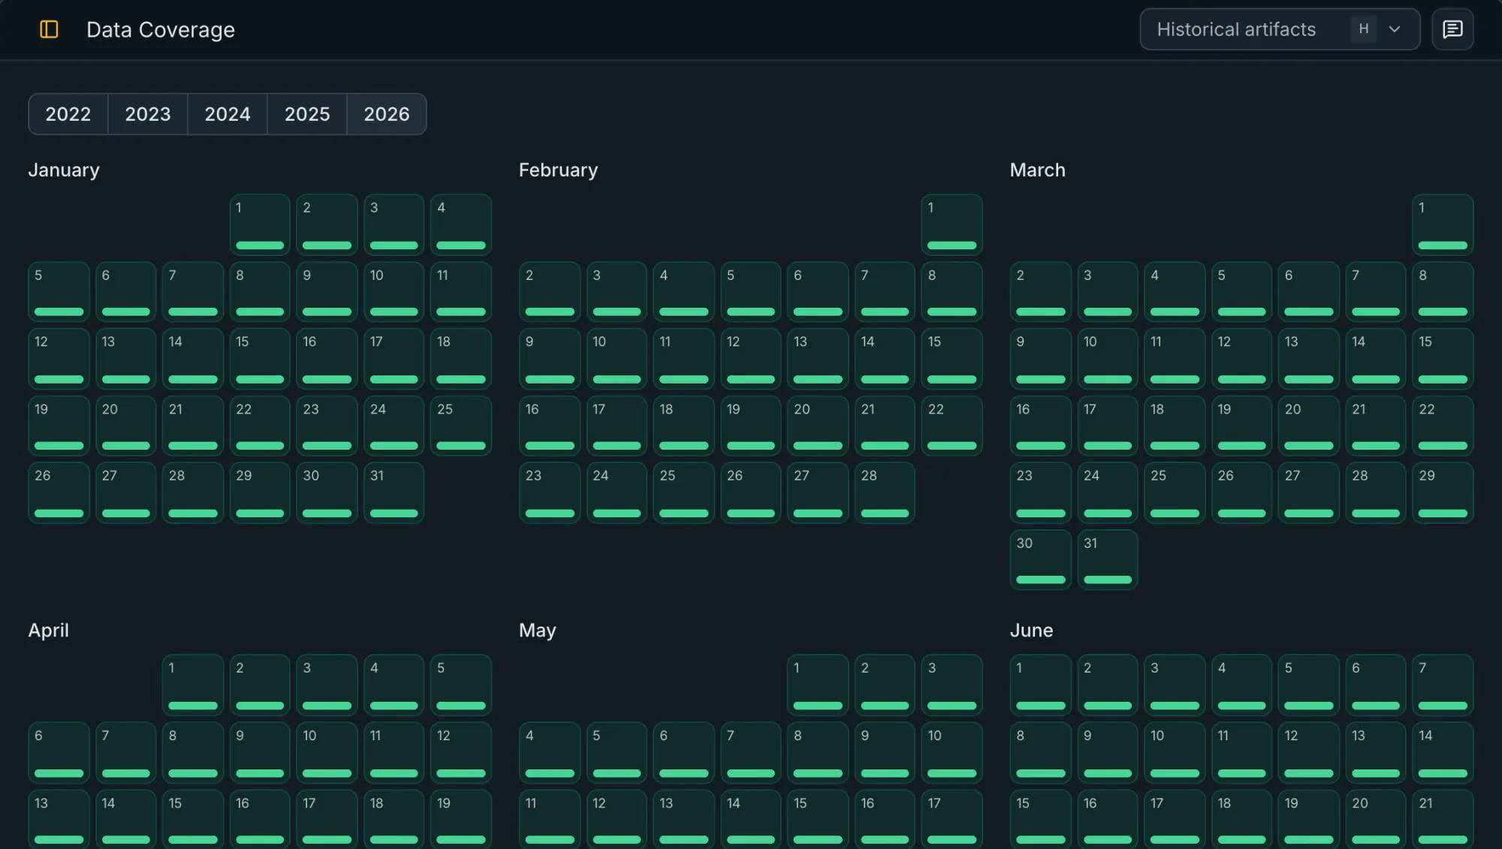The width and height of the screenshot is (1502, 849).
Task: Click the Data Coverage page title
Action: point(161,30)
